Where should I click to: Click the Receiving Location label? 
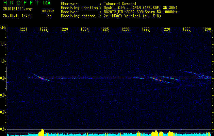(x=79, y=8)
